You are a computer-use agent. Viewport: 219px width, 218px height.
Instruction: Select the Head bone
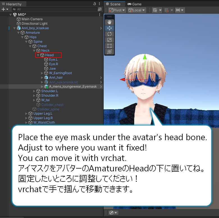49,55
